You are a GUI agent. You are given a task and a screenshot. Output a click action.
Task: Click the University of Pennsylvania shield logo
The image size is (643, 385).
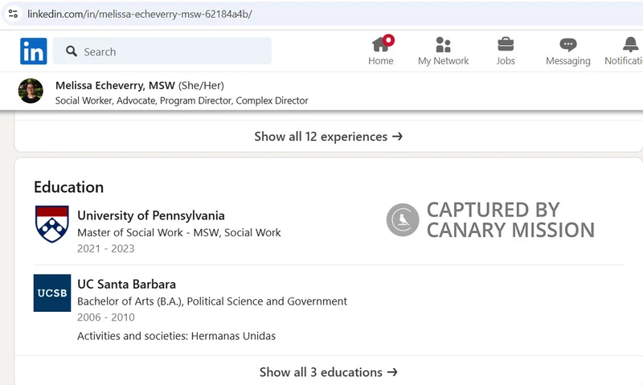click(52, 224)
